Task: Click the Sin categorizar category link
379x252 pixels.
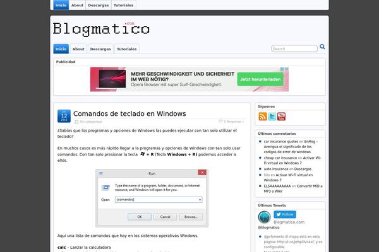Action: pos(91,122)
